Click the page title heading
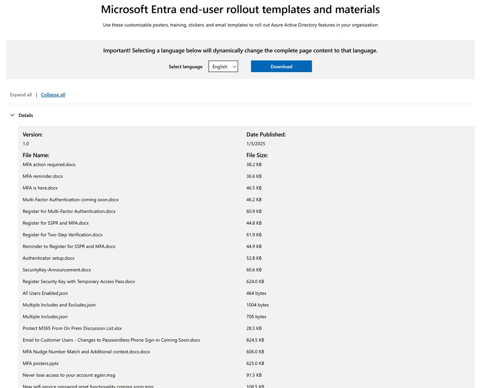495x388 pixels. pyautogui.click(x=240, y=9)
